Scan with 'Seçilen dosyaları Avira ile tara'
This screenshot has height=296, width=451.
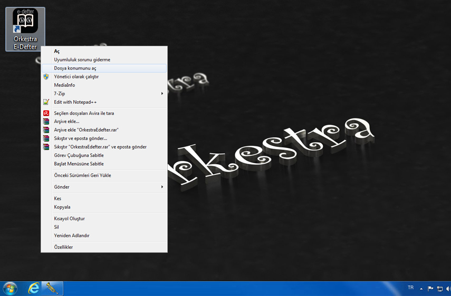(84, 113)
